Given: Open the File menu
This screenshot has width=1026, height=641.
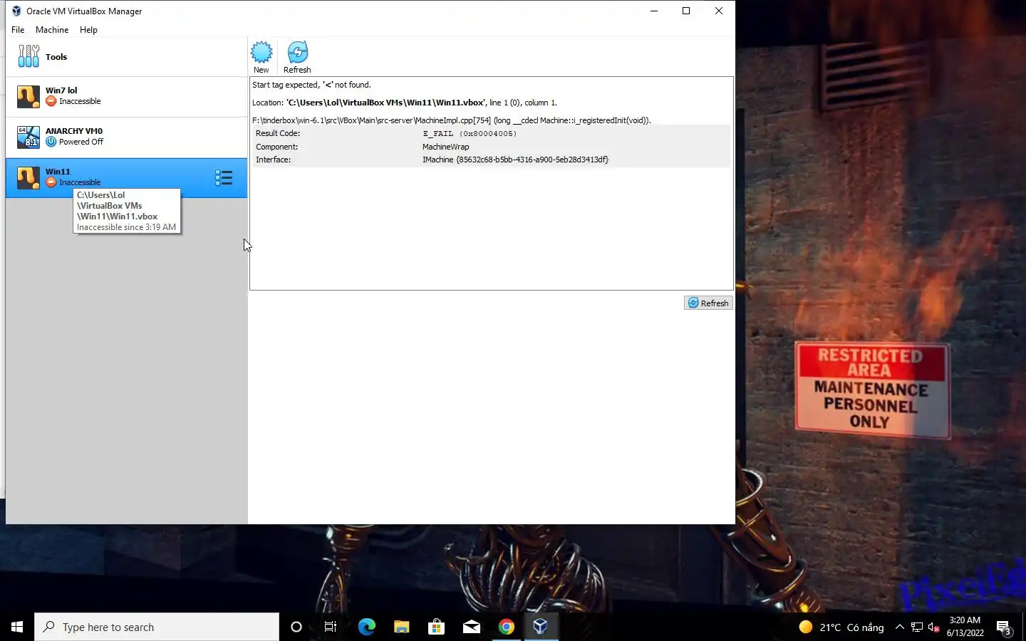Looking at the screenshot, I should pos(18,30).
